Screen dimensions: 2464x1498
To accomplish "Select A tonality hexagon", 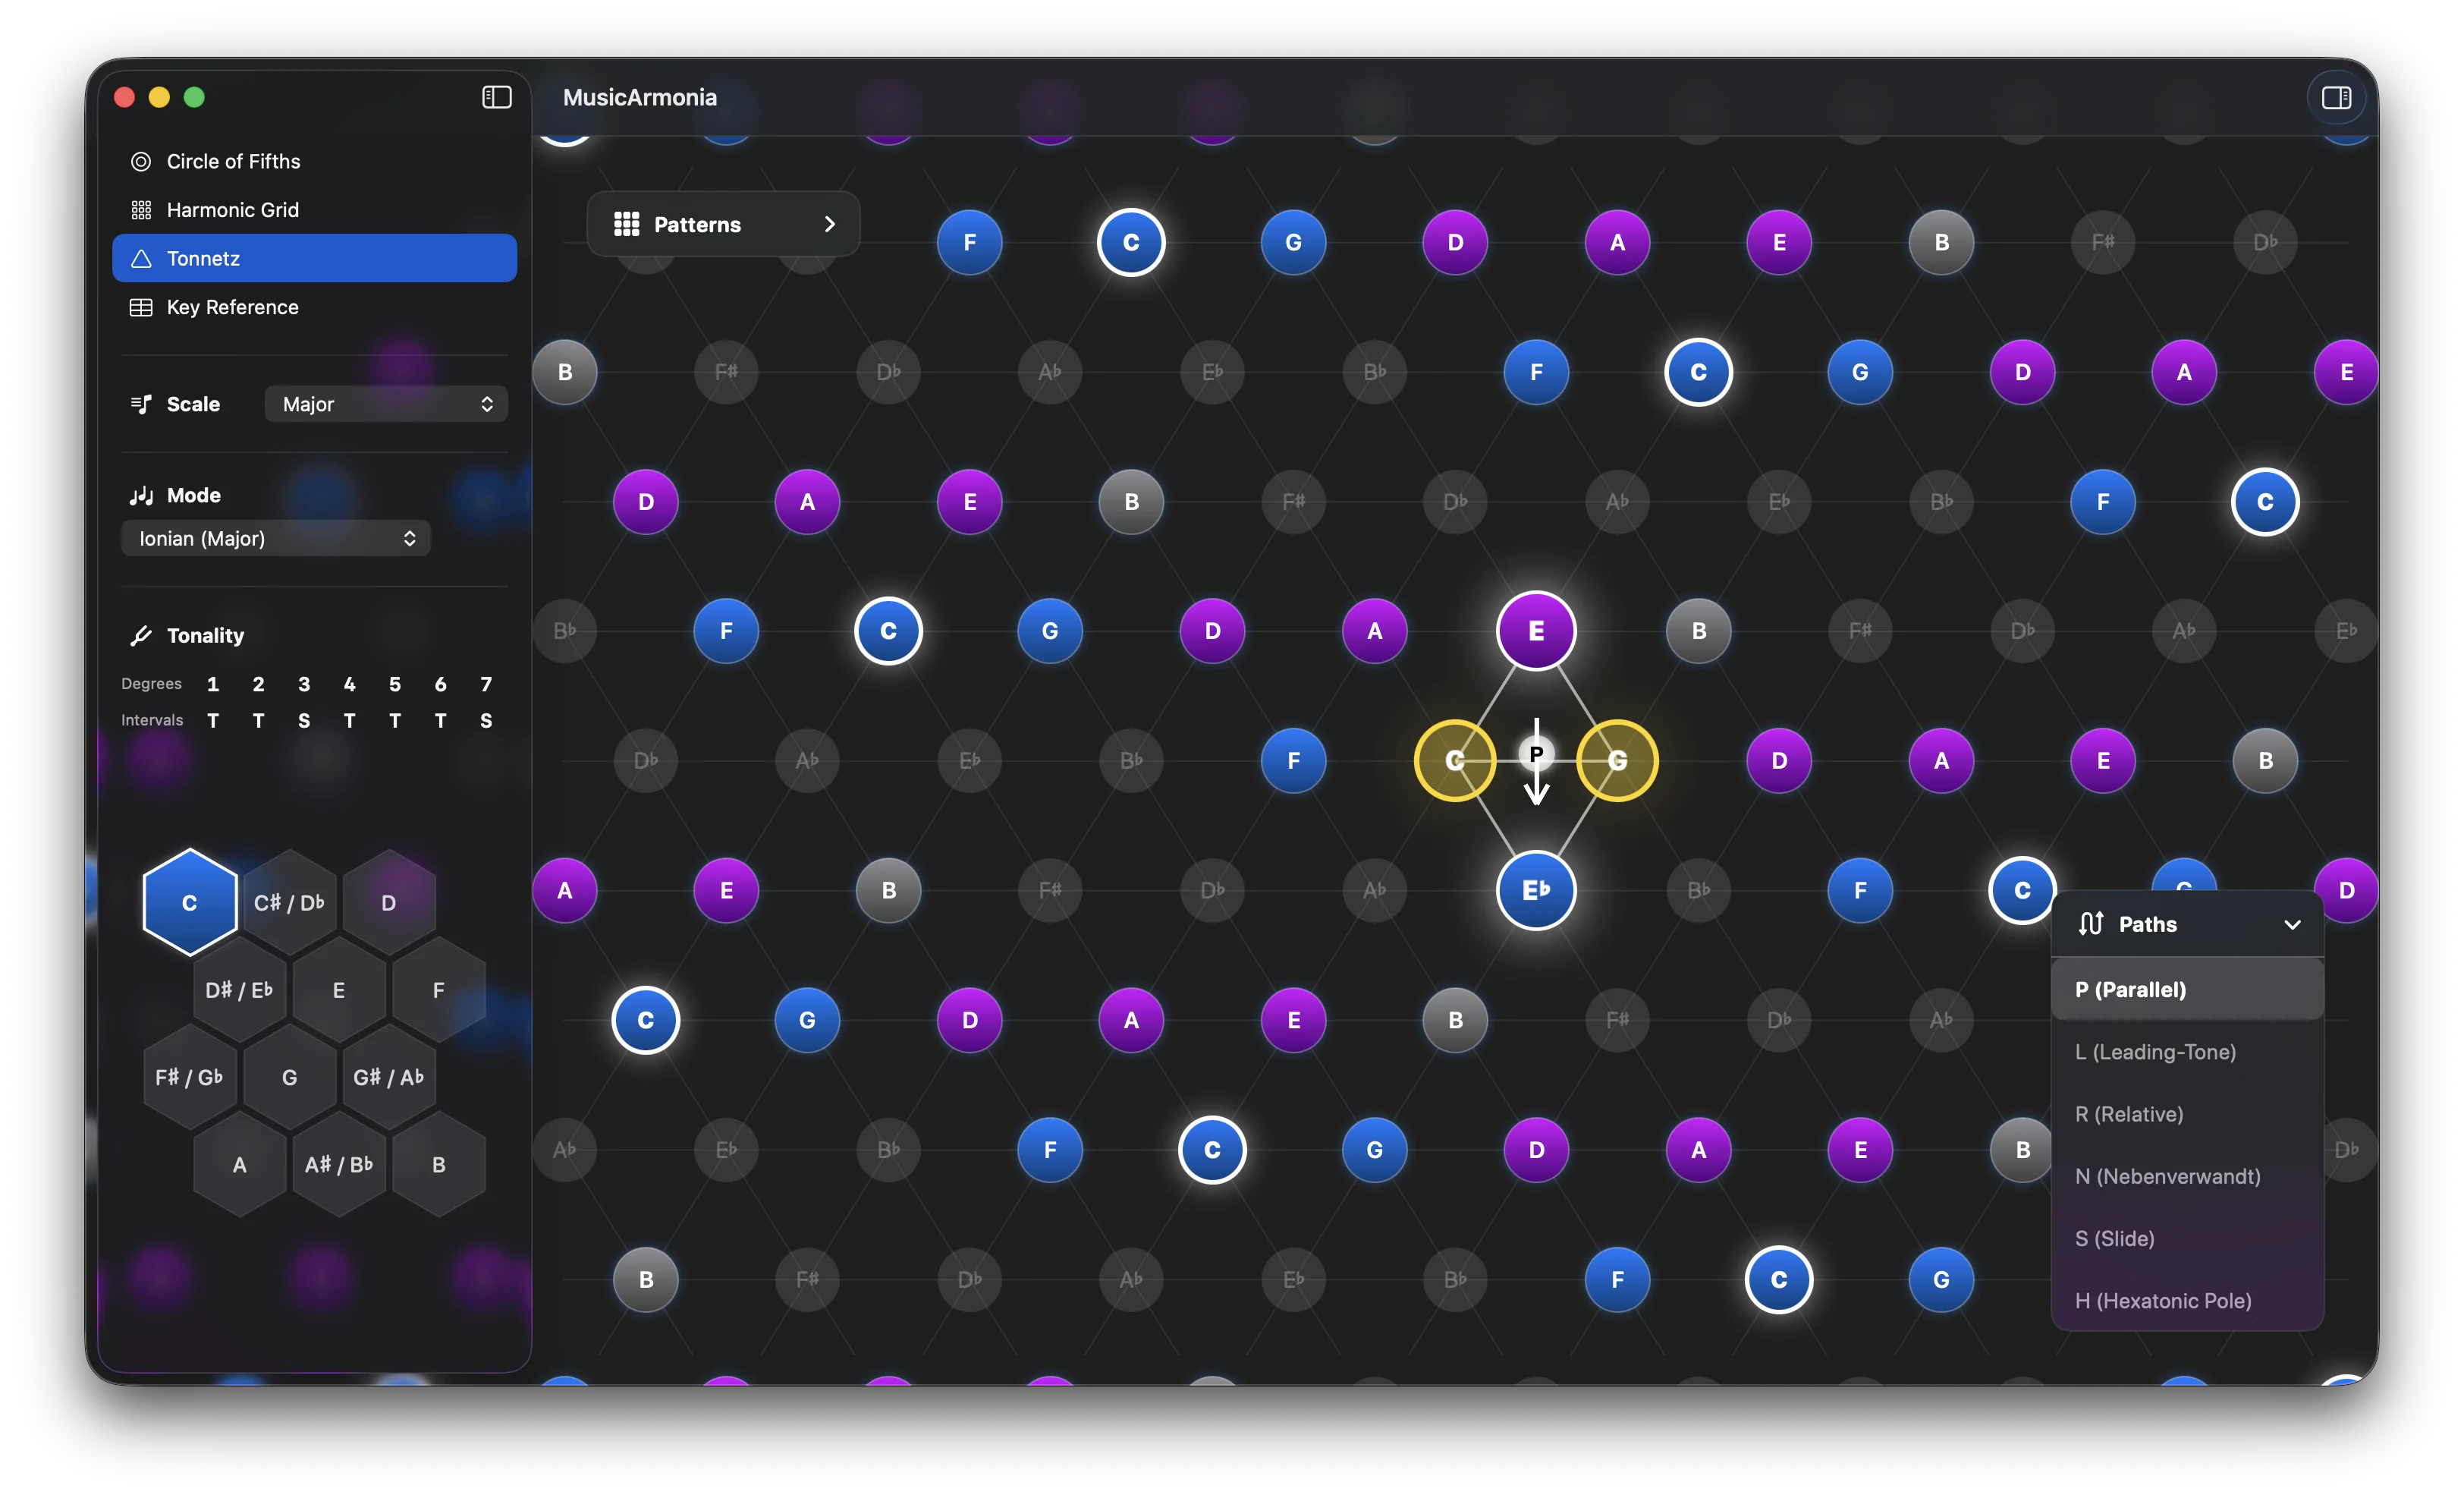I will coord(239,1164).
